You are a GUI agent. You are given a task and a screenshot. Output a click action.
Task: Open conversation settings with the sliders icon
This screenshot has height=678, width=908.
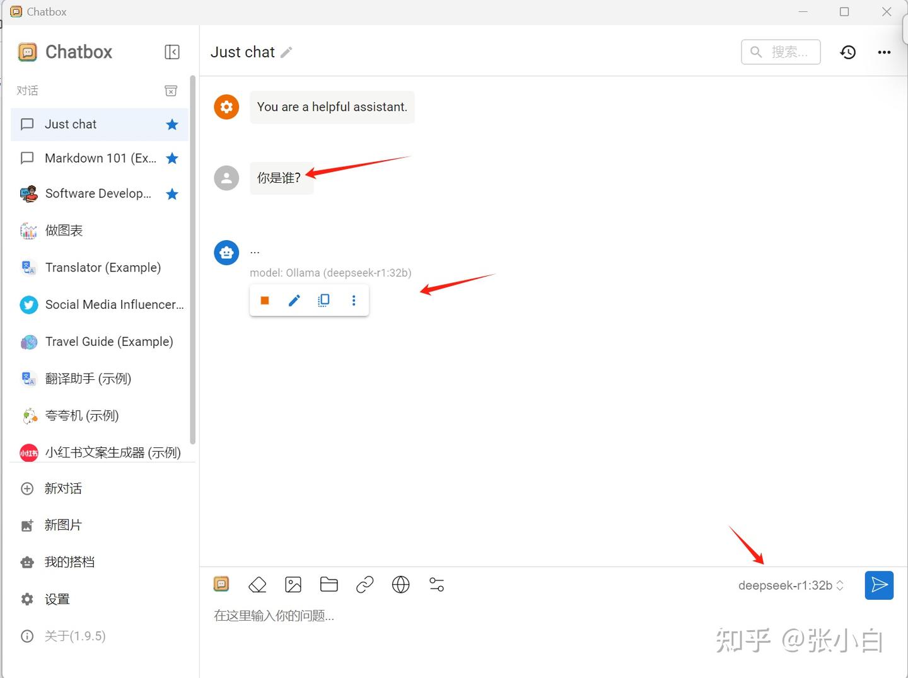436,585
